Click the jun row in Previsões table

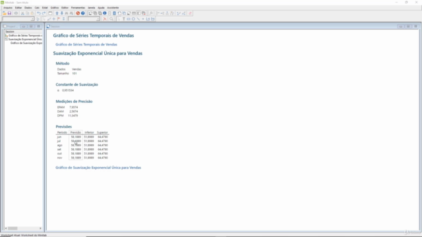pyautogui.click(x=82, y=137)
